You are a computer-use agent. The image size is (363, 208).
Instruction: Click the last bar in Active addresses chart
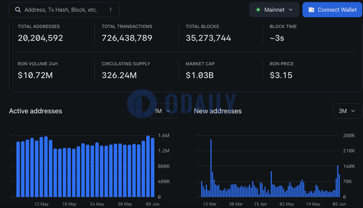[x=153, y=168]
